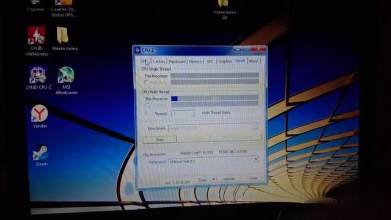The image size is (391, 220).
Task: Launch the Steam desktop shortcut
Action: click(41, 155)
